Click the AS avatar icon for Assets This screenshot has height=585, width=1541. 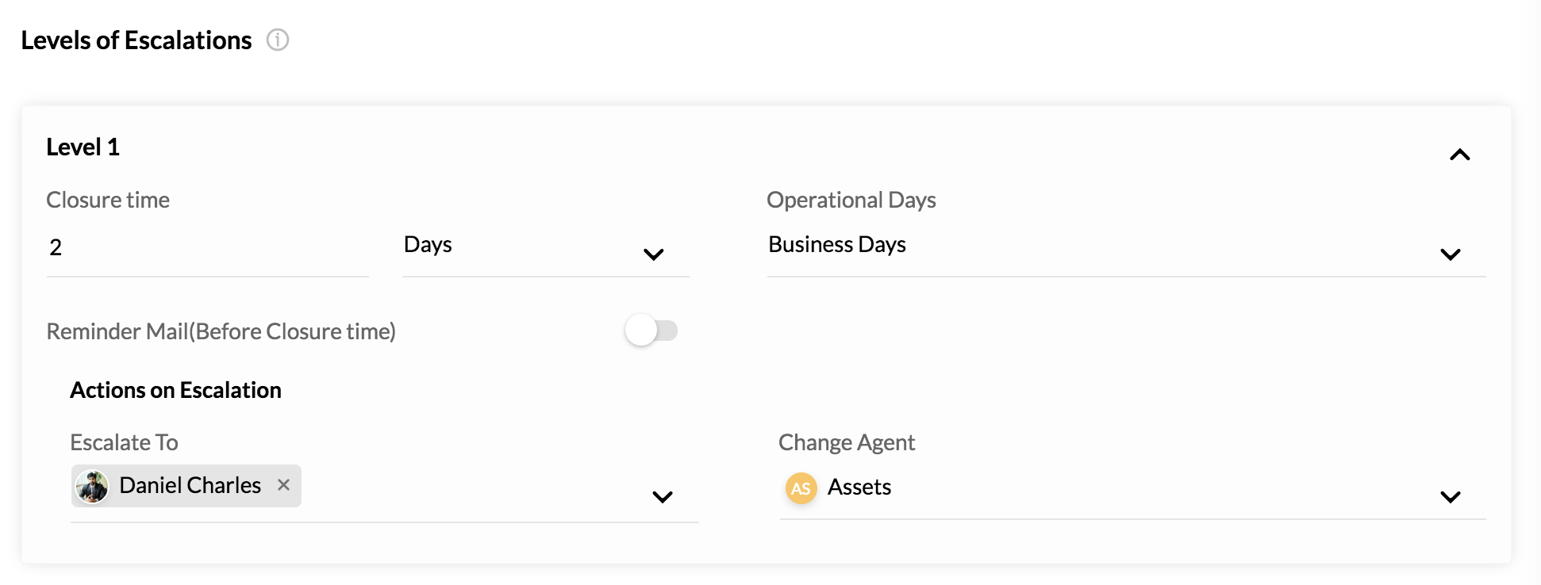click(801, 488)
